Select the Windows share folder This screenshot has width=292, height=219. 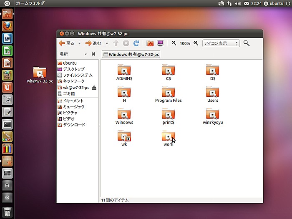pyautogui.click(x=124, y=116)
